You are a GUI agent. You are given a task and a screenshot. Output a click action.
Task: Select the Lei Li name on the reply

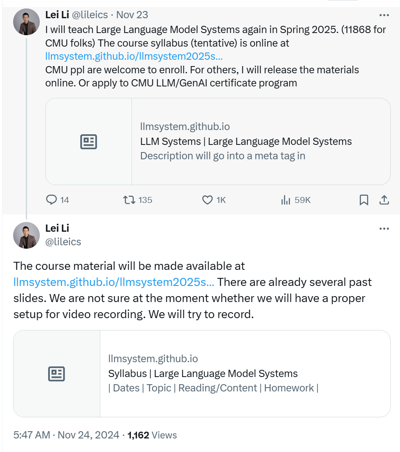[57, 228]
